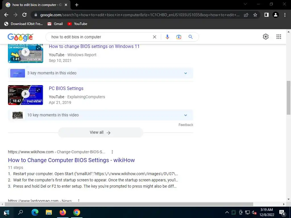
Task: Close the 'how to edit bios' tab
Action: click(66, 5)
